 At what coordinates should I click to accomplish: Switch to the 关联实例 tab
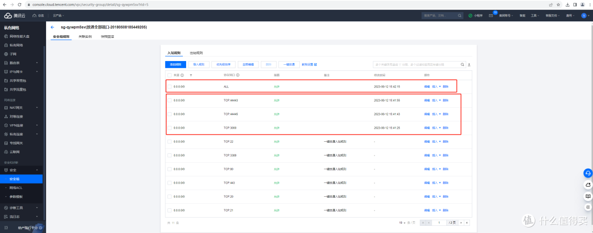85,37
